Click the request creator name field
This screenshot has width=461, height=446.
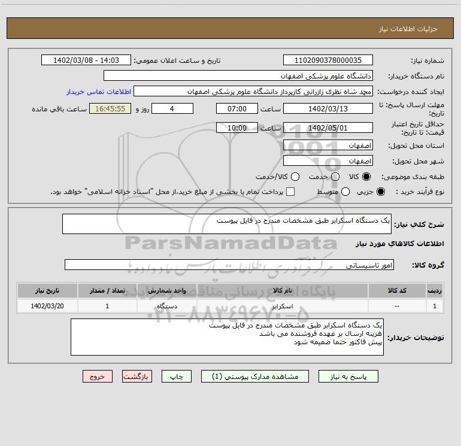click(253, 92)
